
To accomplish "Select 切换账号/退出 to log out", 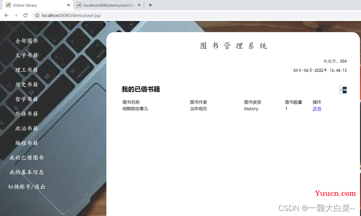I will coord(26,186).
